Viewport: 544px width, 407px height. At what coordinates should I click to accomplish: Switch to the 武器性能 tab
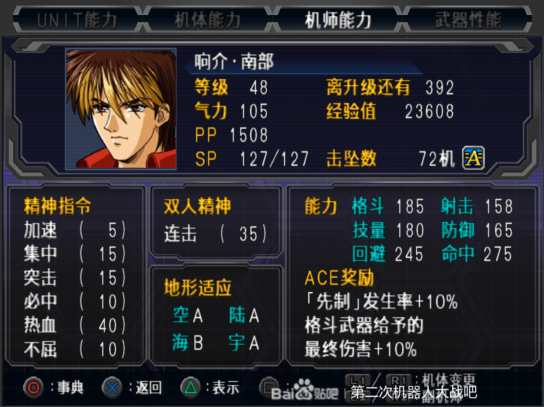[x=468, y=20]
